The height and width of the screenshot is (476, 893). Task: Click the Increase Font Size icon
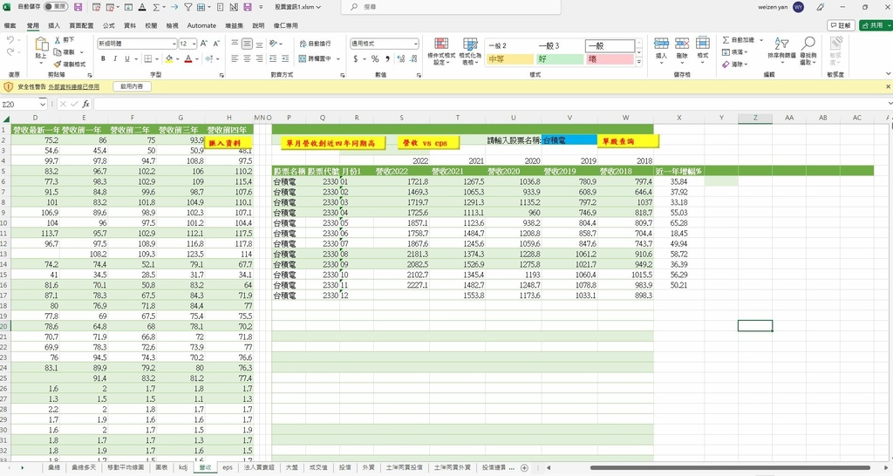[x=204, y=44]
